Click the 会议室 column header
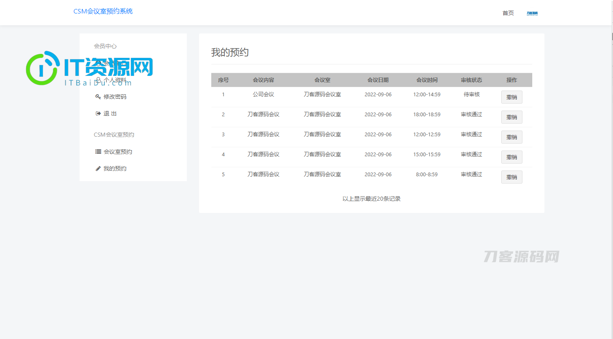Image resolution: width=613 pixels, height=339 pixels. point(322,80)
